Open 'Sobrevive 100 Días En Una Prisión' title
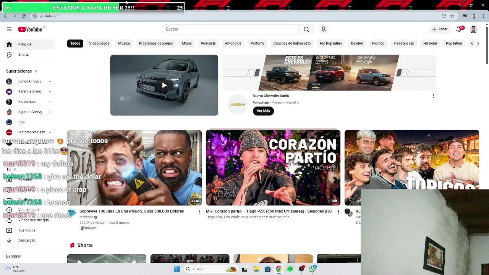The width and height of the screenshot is (489, 275). (131, 211)
